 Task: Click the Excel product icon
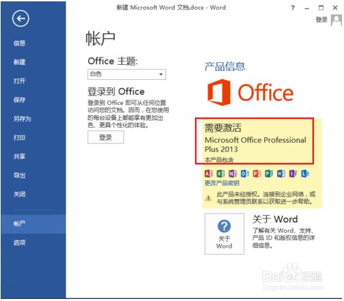[x=220, y=173]
